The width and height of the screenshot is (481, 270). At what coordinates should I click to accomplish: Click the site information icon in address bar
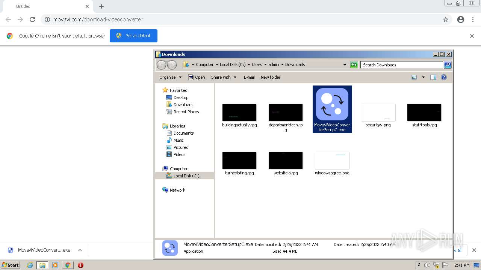pos(47,19)
